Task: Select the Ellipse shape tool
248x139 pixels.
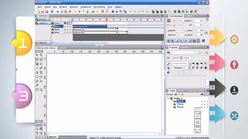Action: [37, 77]
